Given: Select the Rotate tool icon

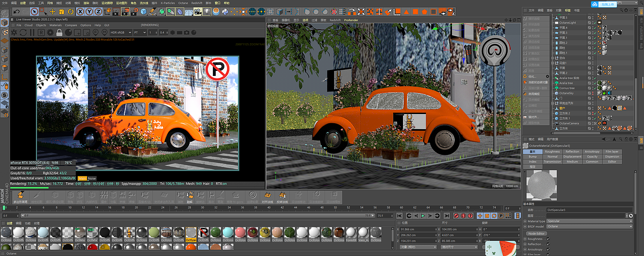Looking at the screenshot, I should point(70,11).
